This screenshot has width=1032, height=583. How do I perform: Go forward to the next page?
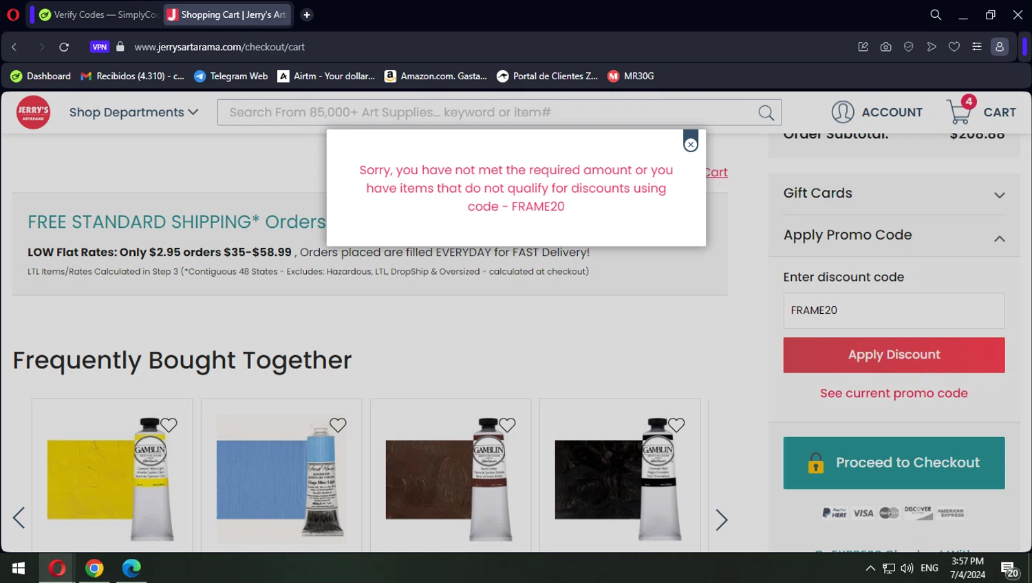click(41, 47)
